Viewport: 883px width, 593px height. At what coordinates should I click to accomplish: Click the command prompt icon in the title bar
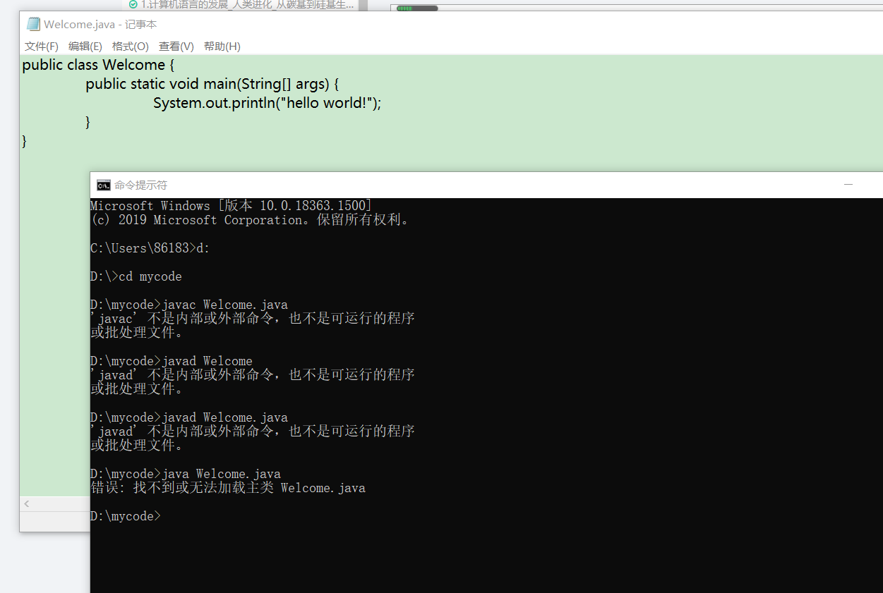(104, 185)
